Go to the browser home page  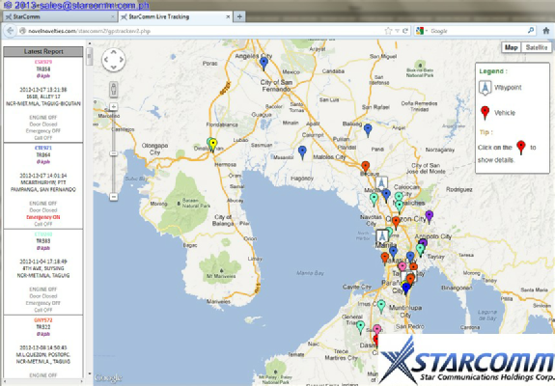(x=545, y=31)
